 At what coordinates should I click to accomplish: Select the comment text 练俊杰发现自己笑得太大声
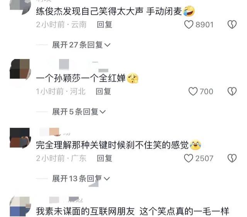pyautogui.click(x=90, y=11)
